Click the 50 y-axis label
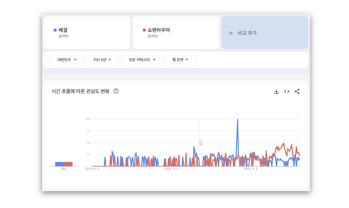The image size is (349, 208). [88, 143]
